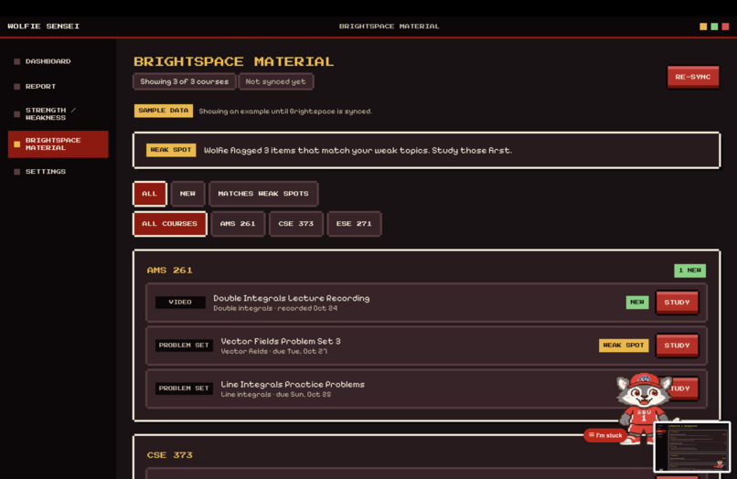The height and width of the screenshot is (479, 737).
Task: Select the All Courses filter
Action: click(x=170, y=224)
